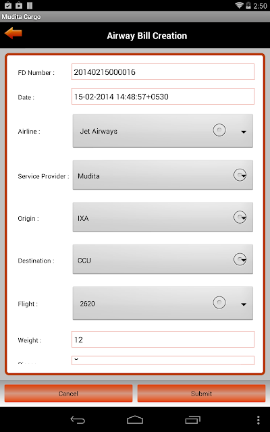
Task: Tap the clipboard notification icon in status bar
Action: pyautogui.click(x=8, y=5)
